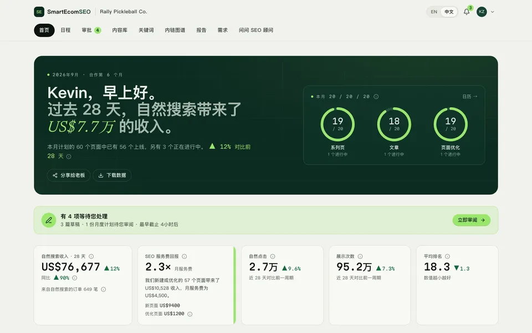
Task: Click the 新页面 US$9400 line
Action: (x=162, y=305)
